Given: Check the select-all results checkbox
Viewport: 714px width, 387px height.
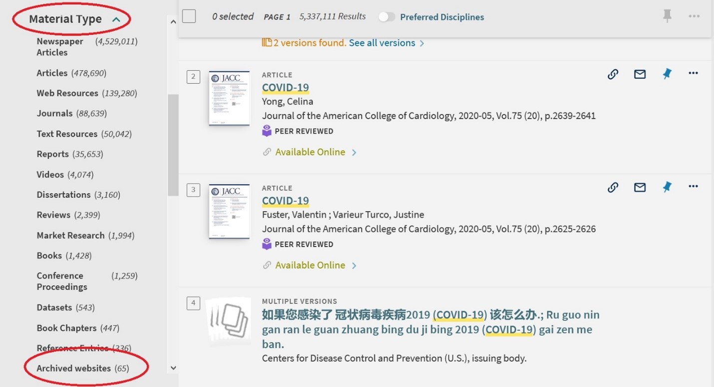Looking at the screenshot, I should pyautogui.click(x=189, y=16).
